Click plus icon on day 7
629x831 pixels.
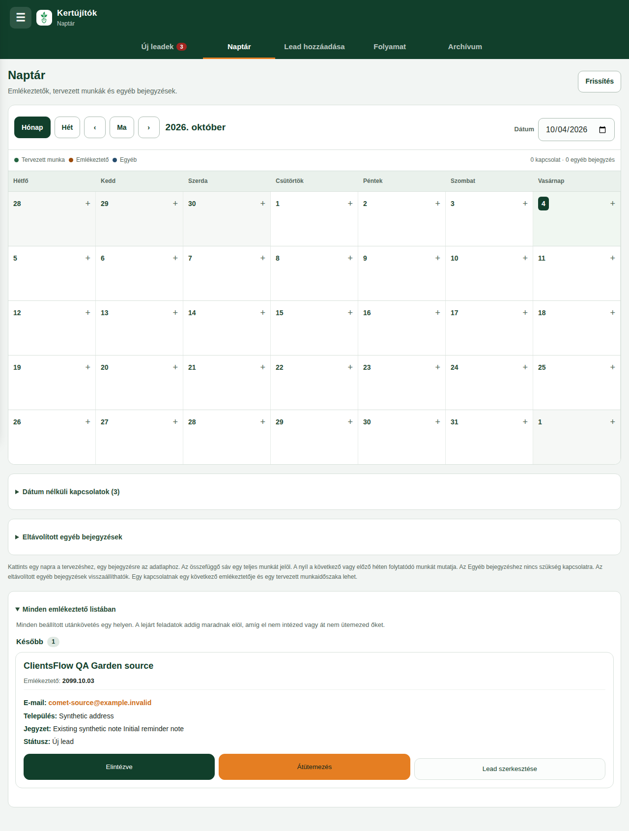pos(263,258)
